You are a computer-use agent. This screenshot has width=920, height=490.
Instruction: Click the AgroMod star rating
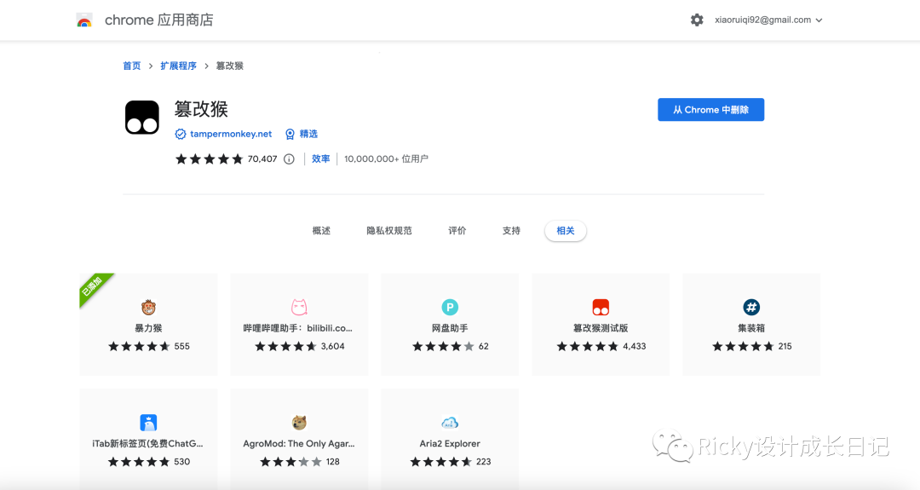[x=291, y=462]
